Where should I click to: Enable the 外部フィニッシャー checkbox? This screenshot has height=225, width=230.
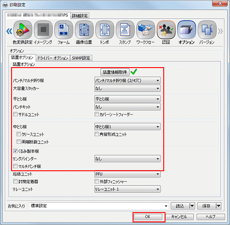click(x=97, y=181)
